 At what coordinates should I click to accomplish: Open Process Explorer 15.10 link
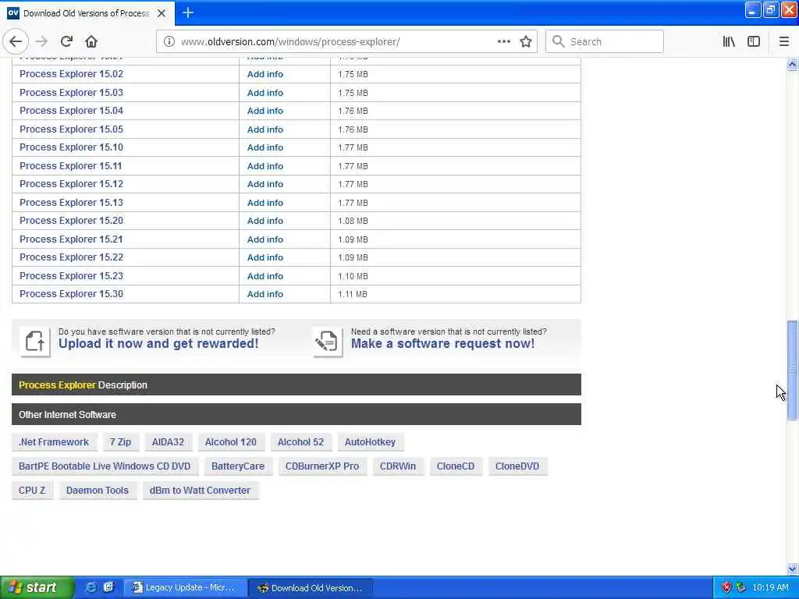pos(71,147)
